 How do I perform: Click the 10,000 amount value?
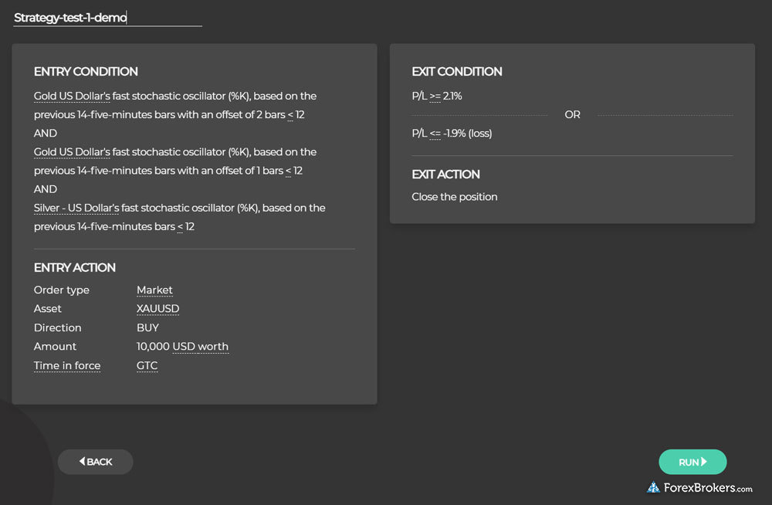(153, 347)
